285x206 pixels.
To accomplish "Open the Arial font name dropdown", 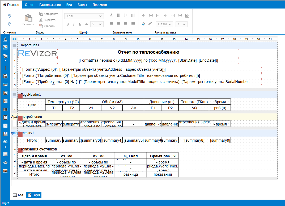I will click(x=84, y=16).
